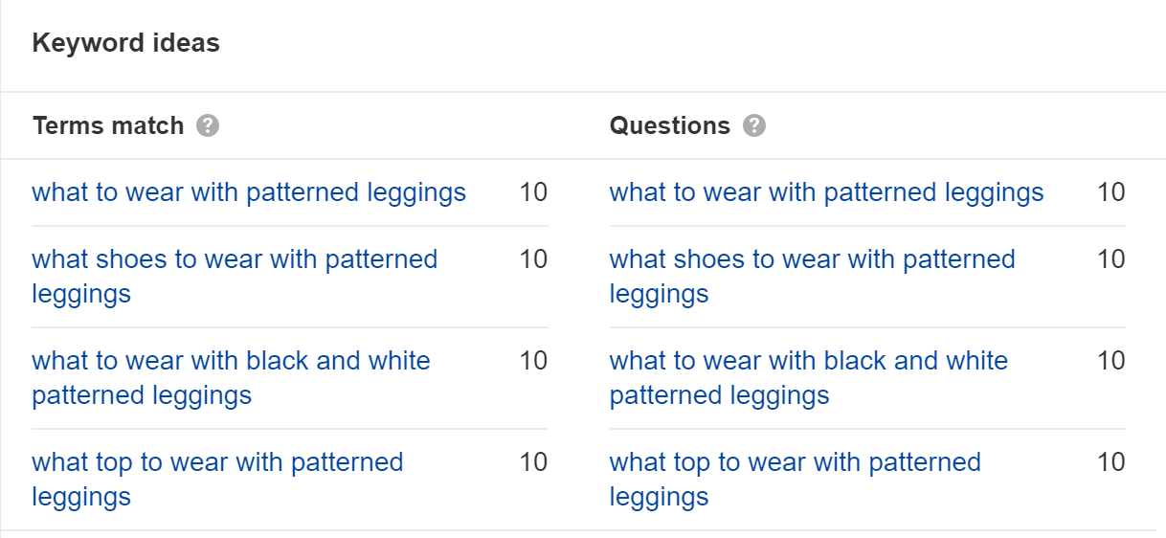The image size is (1166, 538).
Task: Open 'what shoes to wear with patterned leggings' under Terms match
Action: tap(235, 276)
